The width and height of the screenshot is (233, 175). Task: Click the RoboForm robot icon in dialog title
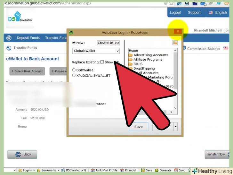(71, 32)
